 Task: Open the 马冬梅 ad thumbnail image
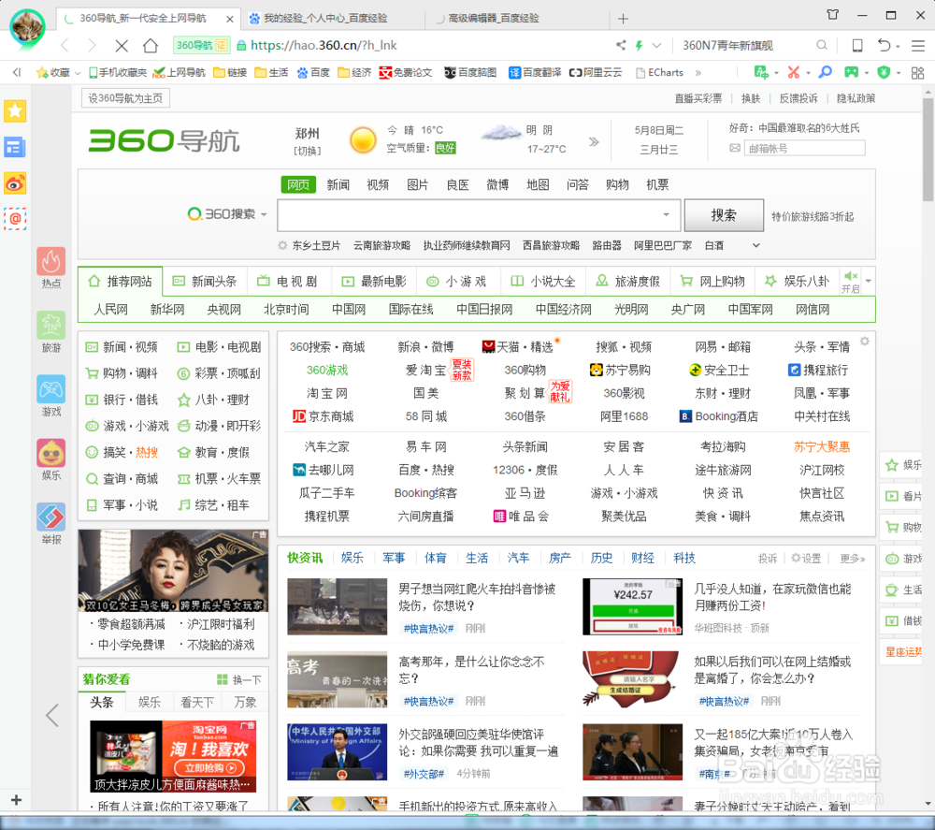(173, 570)
